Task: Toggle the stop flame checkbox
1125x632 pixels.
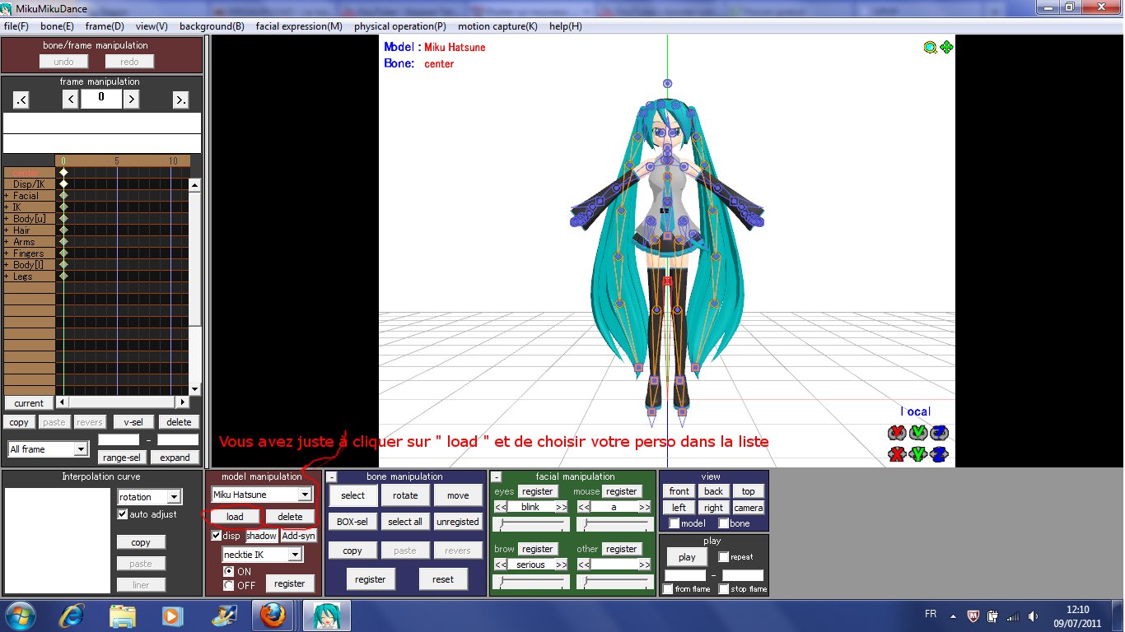Action: [723, 589]
